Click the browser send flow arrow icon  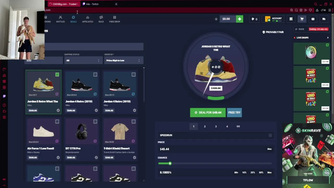click(x=306, y=10)
